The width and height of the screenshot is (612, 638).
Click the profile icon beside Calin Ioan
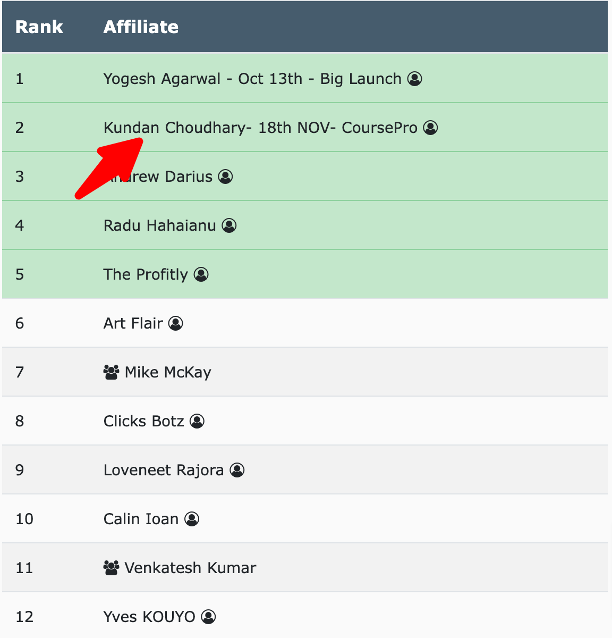pos(191,519)
